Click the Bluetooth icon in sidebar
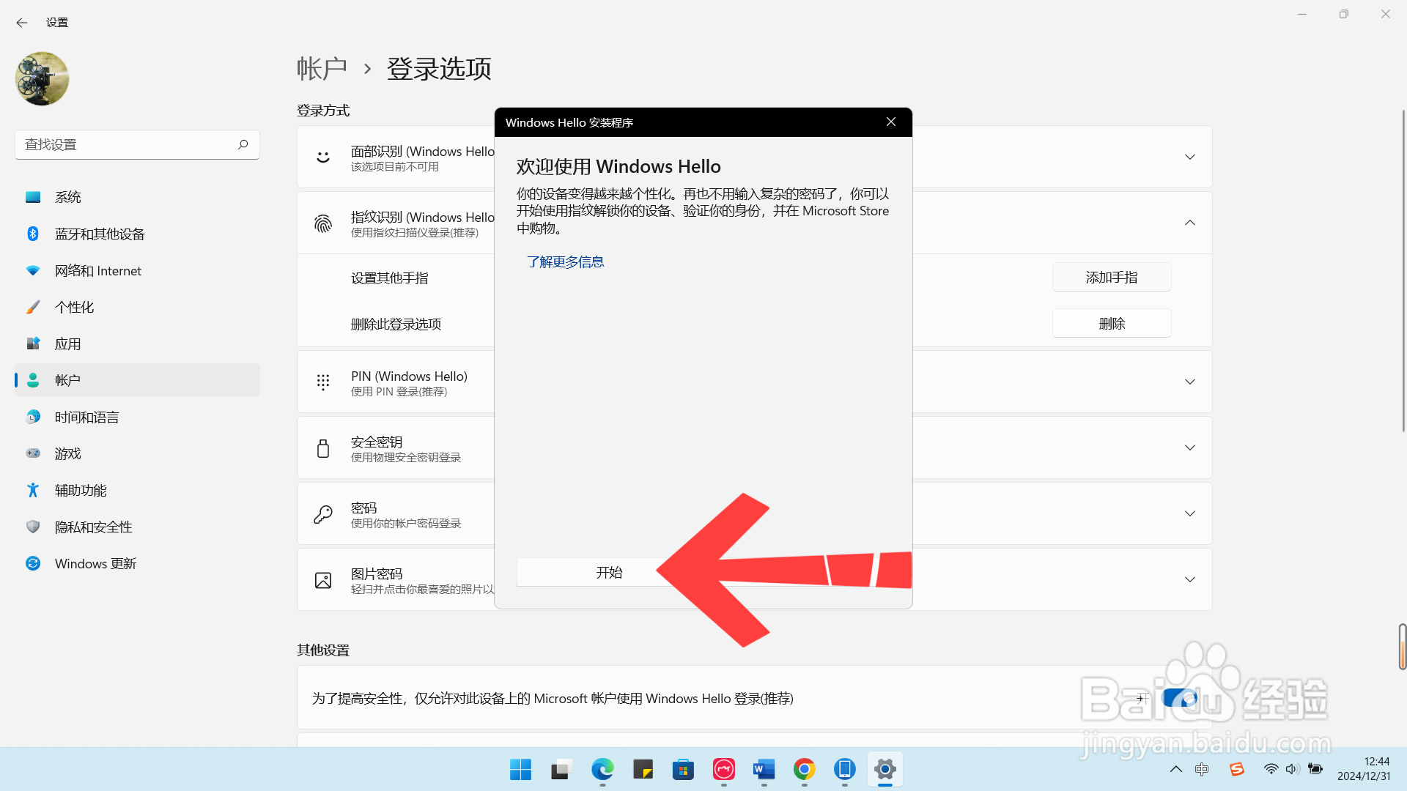 (33, 234)
